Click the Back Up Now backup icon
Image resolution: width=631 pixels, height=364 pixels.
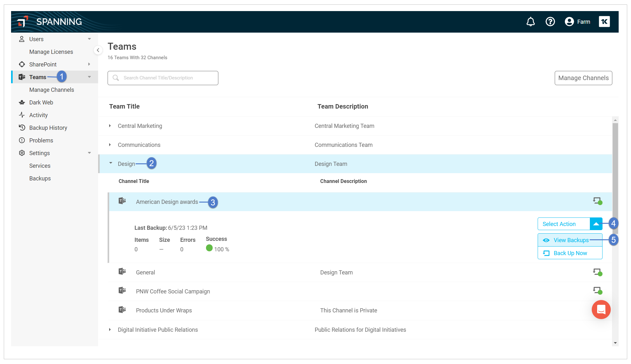(x=546, y=253)
